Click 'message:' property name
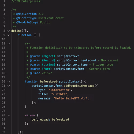The width and height of the screenshot is (134, 134). pyautogui.click(x=45, y=98)
